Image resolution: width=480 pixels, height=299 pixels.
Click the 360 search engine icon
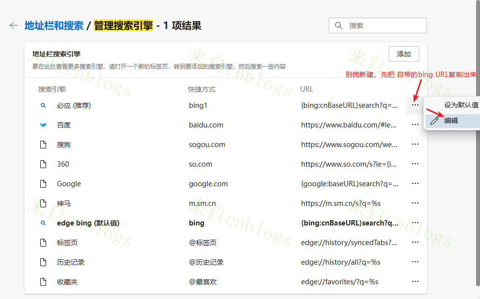point(43,164)
